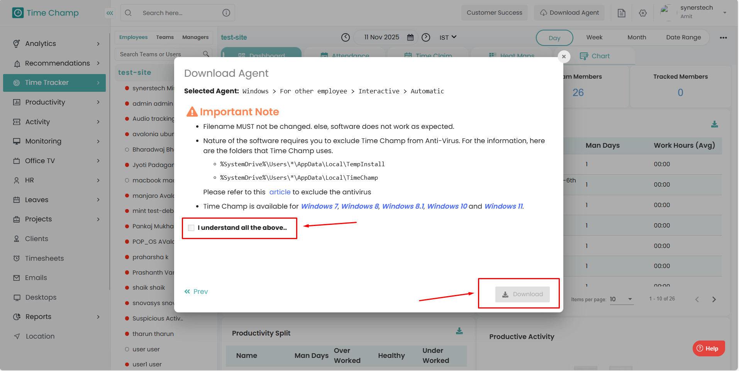Viewport: 739px width, 371px height.
Task: Click the Recommendations bell icon
Action: pos(17,64)
